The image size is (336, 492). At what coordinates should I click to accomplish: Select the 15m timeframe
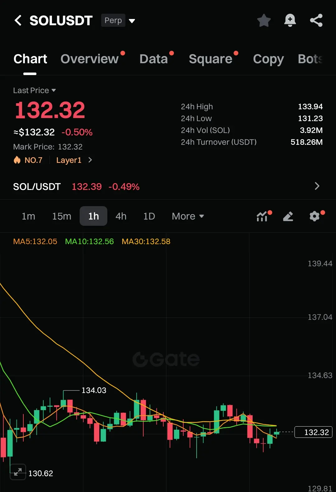click(x=62, y=216)
